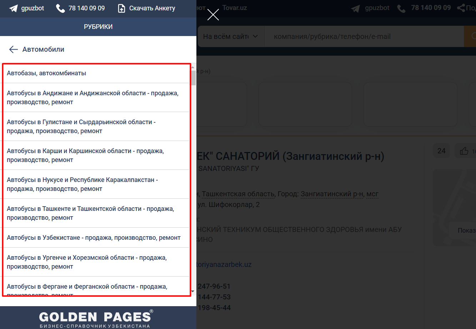The image size is (476, 329).
Task: Close the rubrics overlay with X
Action: click(x=213, y=15)
